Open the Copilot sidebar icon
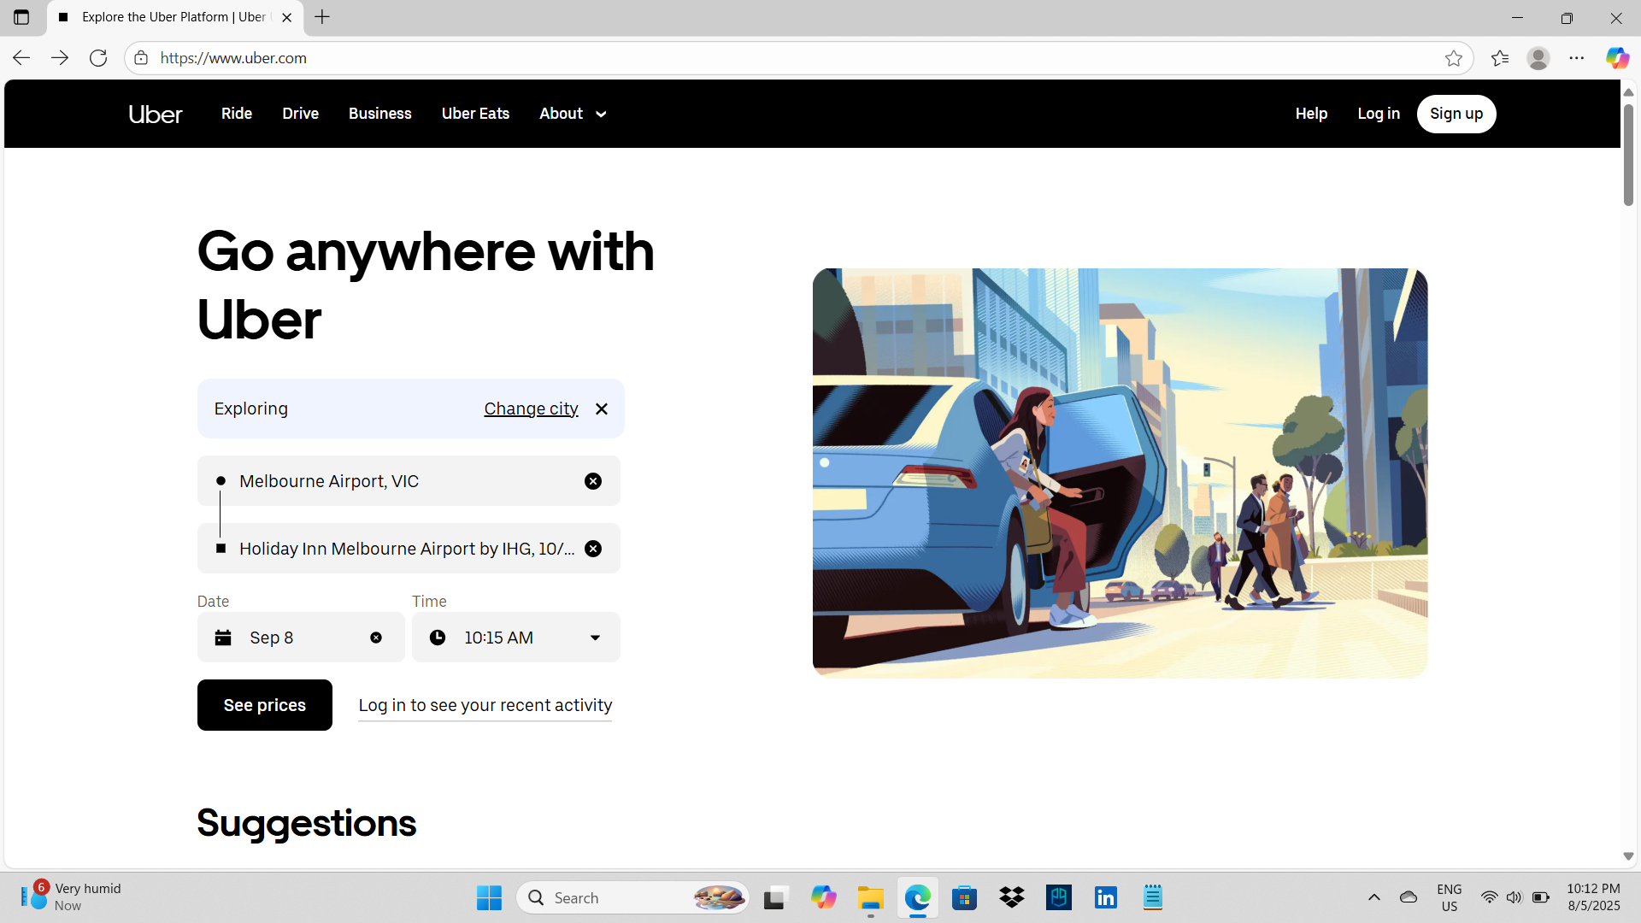The width and height of the screenshot is (1641, 923). [x=1617, y=58]
